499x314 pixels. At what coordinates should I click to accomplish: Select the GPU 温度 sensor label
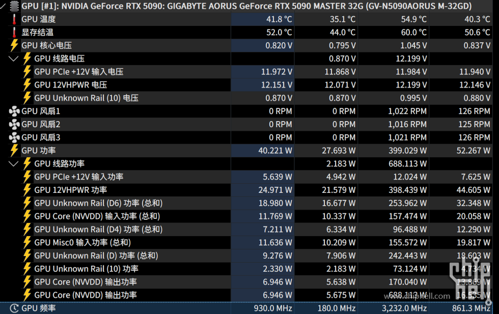[39, 19]
